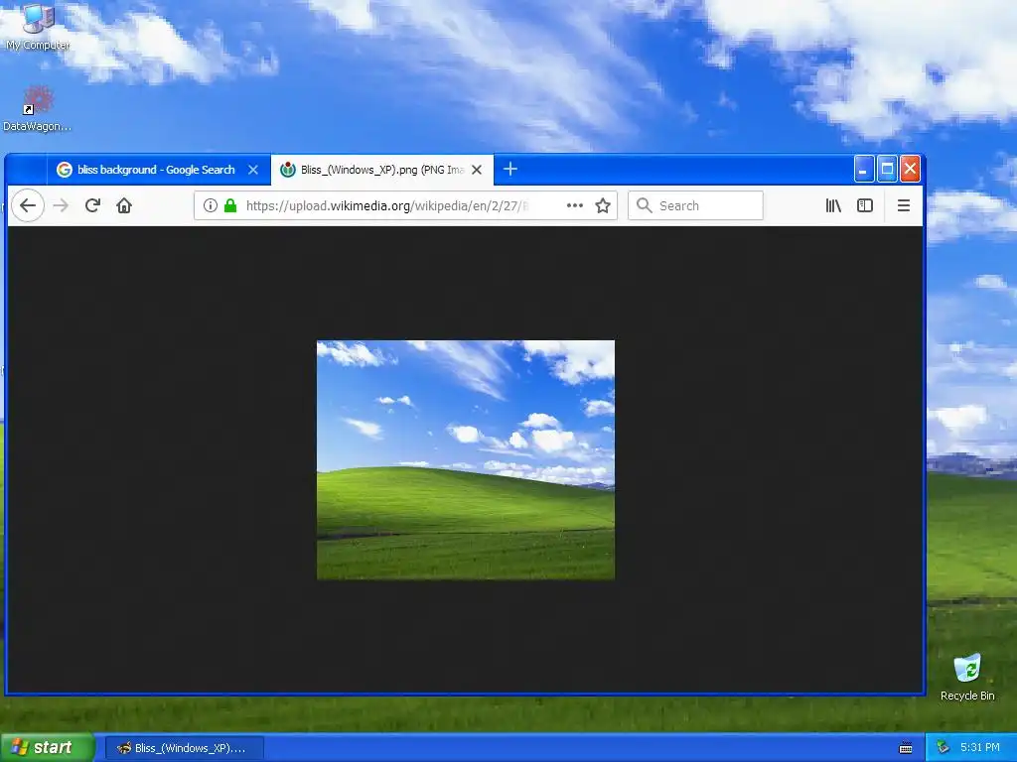Image resolution: width=1017 pixels, height=762 pixels.
Task: Open page actions three-dots menu
Action: point(575,205)
